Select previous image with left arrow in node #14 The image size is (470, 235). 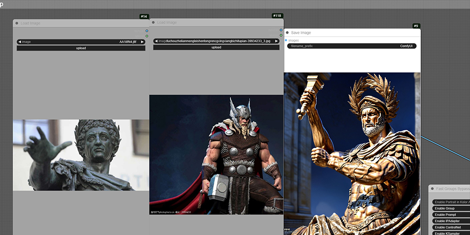[20, 42]
